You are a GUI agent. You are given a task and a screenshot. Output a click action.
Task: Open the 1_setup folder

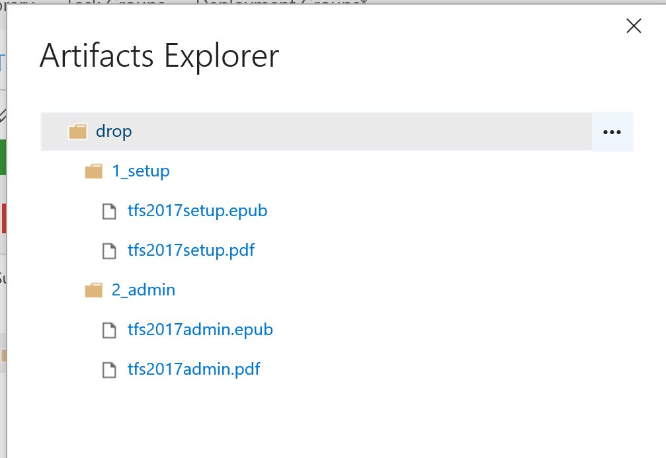(x=141, y=171)
